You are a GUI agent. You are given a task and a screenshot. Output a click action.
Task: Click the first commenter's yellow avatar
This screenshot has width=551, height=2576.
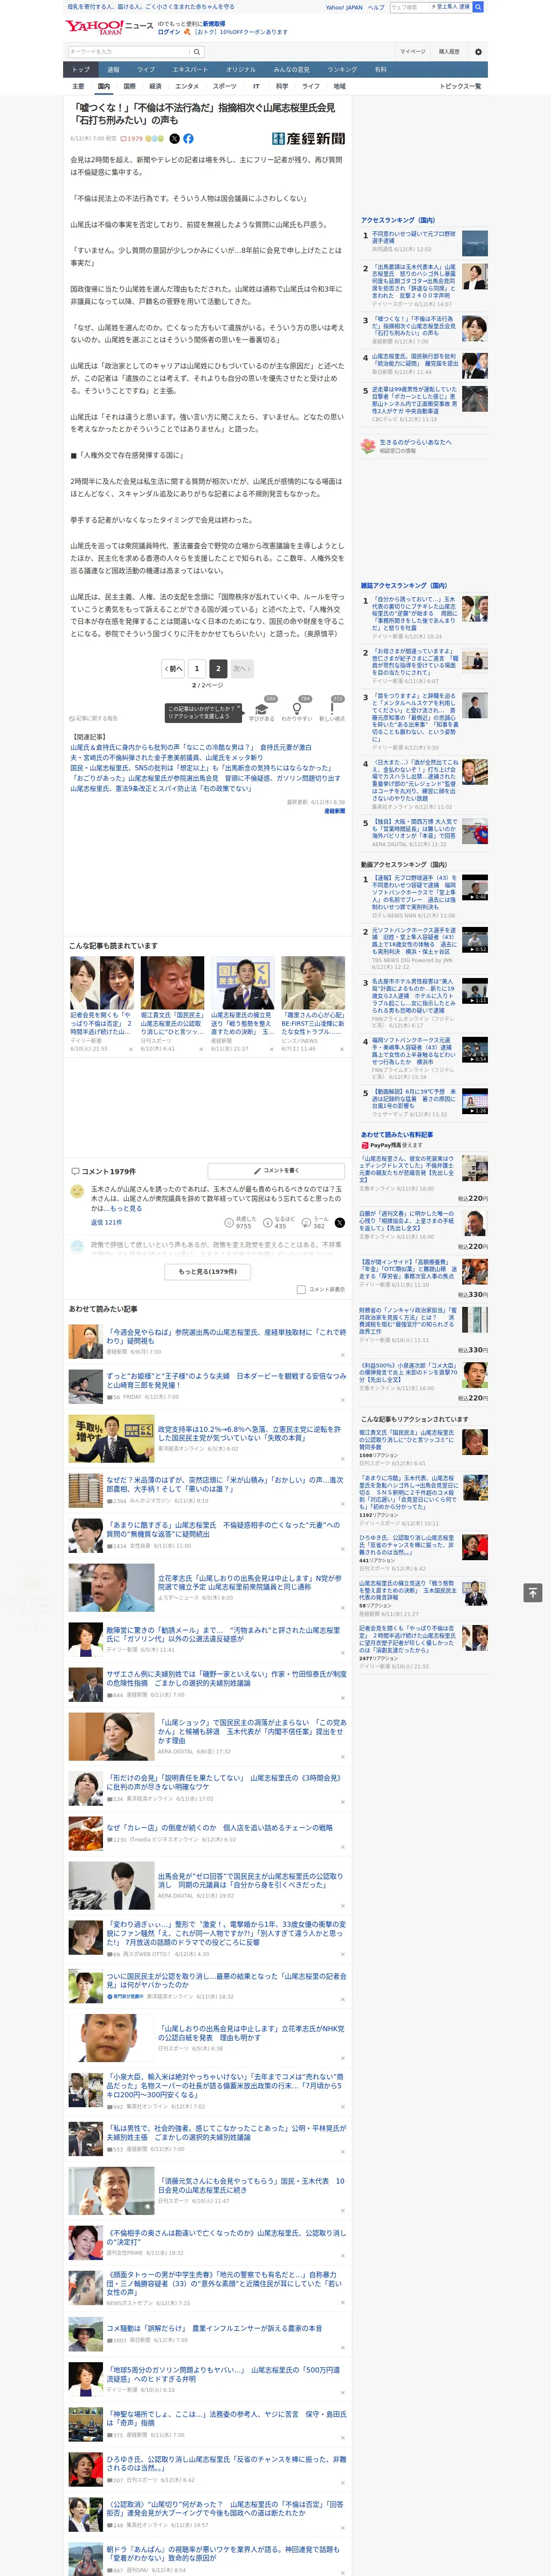point(77,1191)
